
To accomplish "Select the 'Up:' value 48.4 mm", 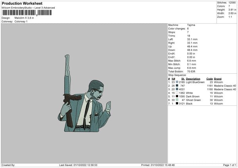I will click(192, 46).
